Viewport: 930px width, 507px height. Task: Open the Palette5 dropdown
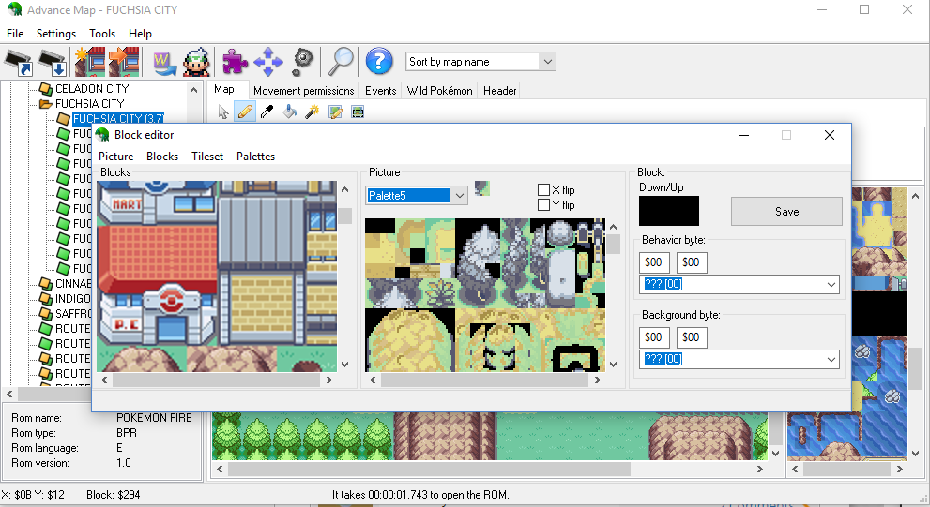coord(460,196)
